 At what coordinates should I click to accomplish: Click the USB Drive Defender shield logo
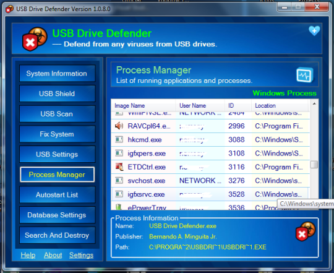click(35, 39)
